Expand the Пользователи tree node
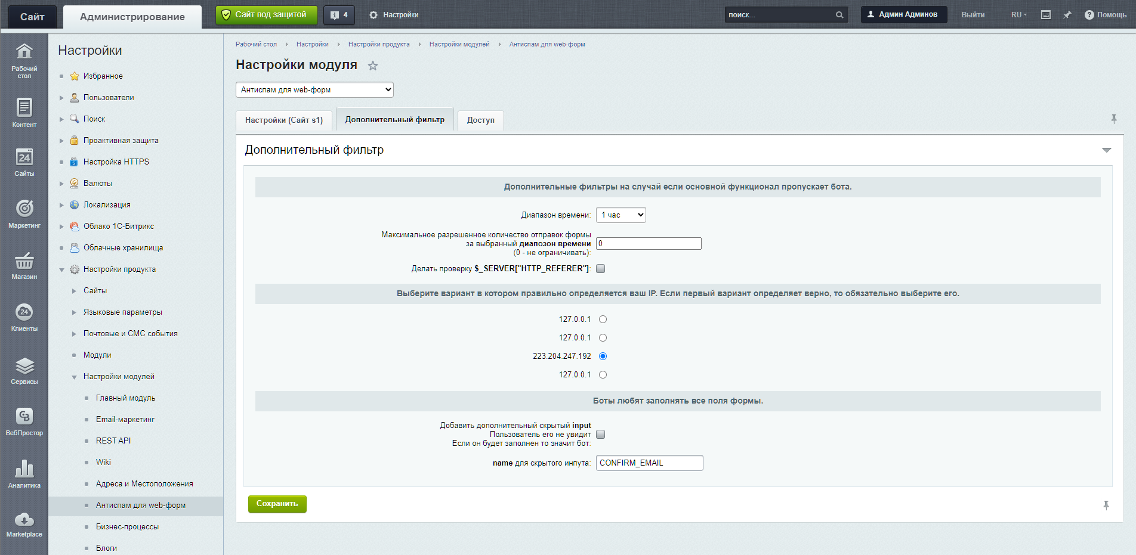The image size is (1136, 555). (x=61, y=98)
